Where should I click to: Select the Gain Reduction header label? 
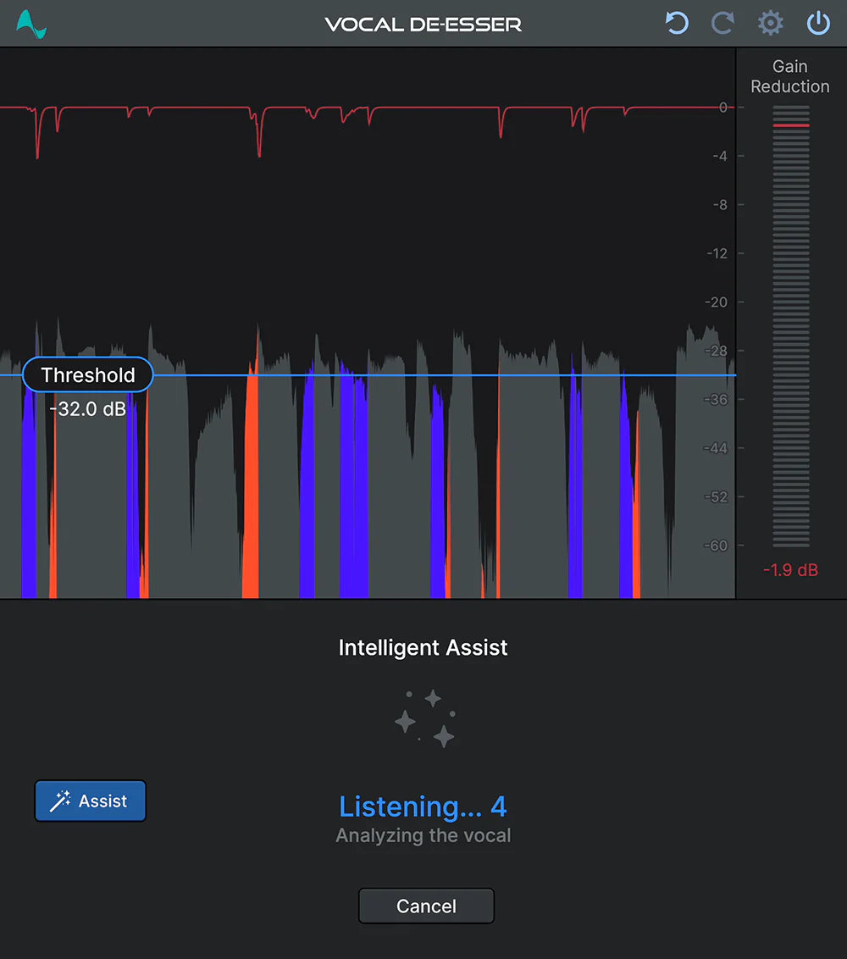click(x=789, y=76)
